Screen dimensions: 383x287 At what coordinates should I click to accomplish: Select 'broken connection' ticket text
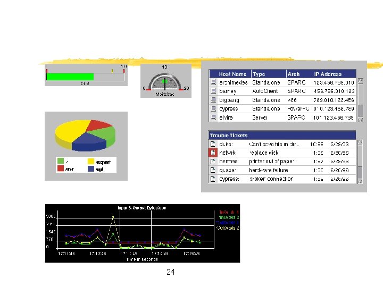(271, 179)
